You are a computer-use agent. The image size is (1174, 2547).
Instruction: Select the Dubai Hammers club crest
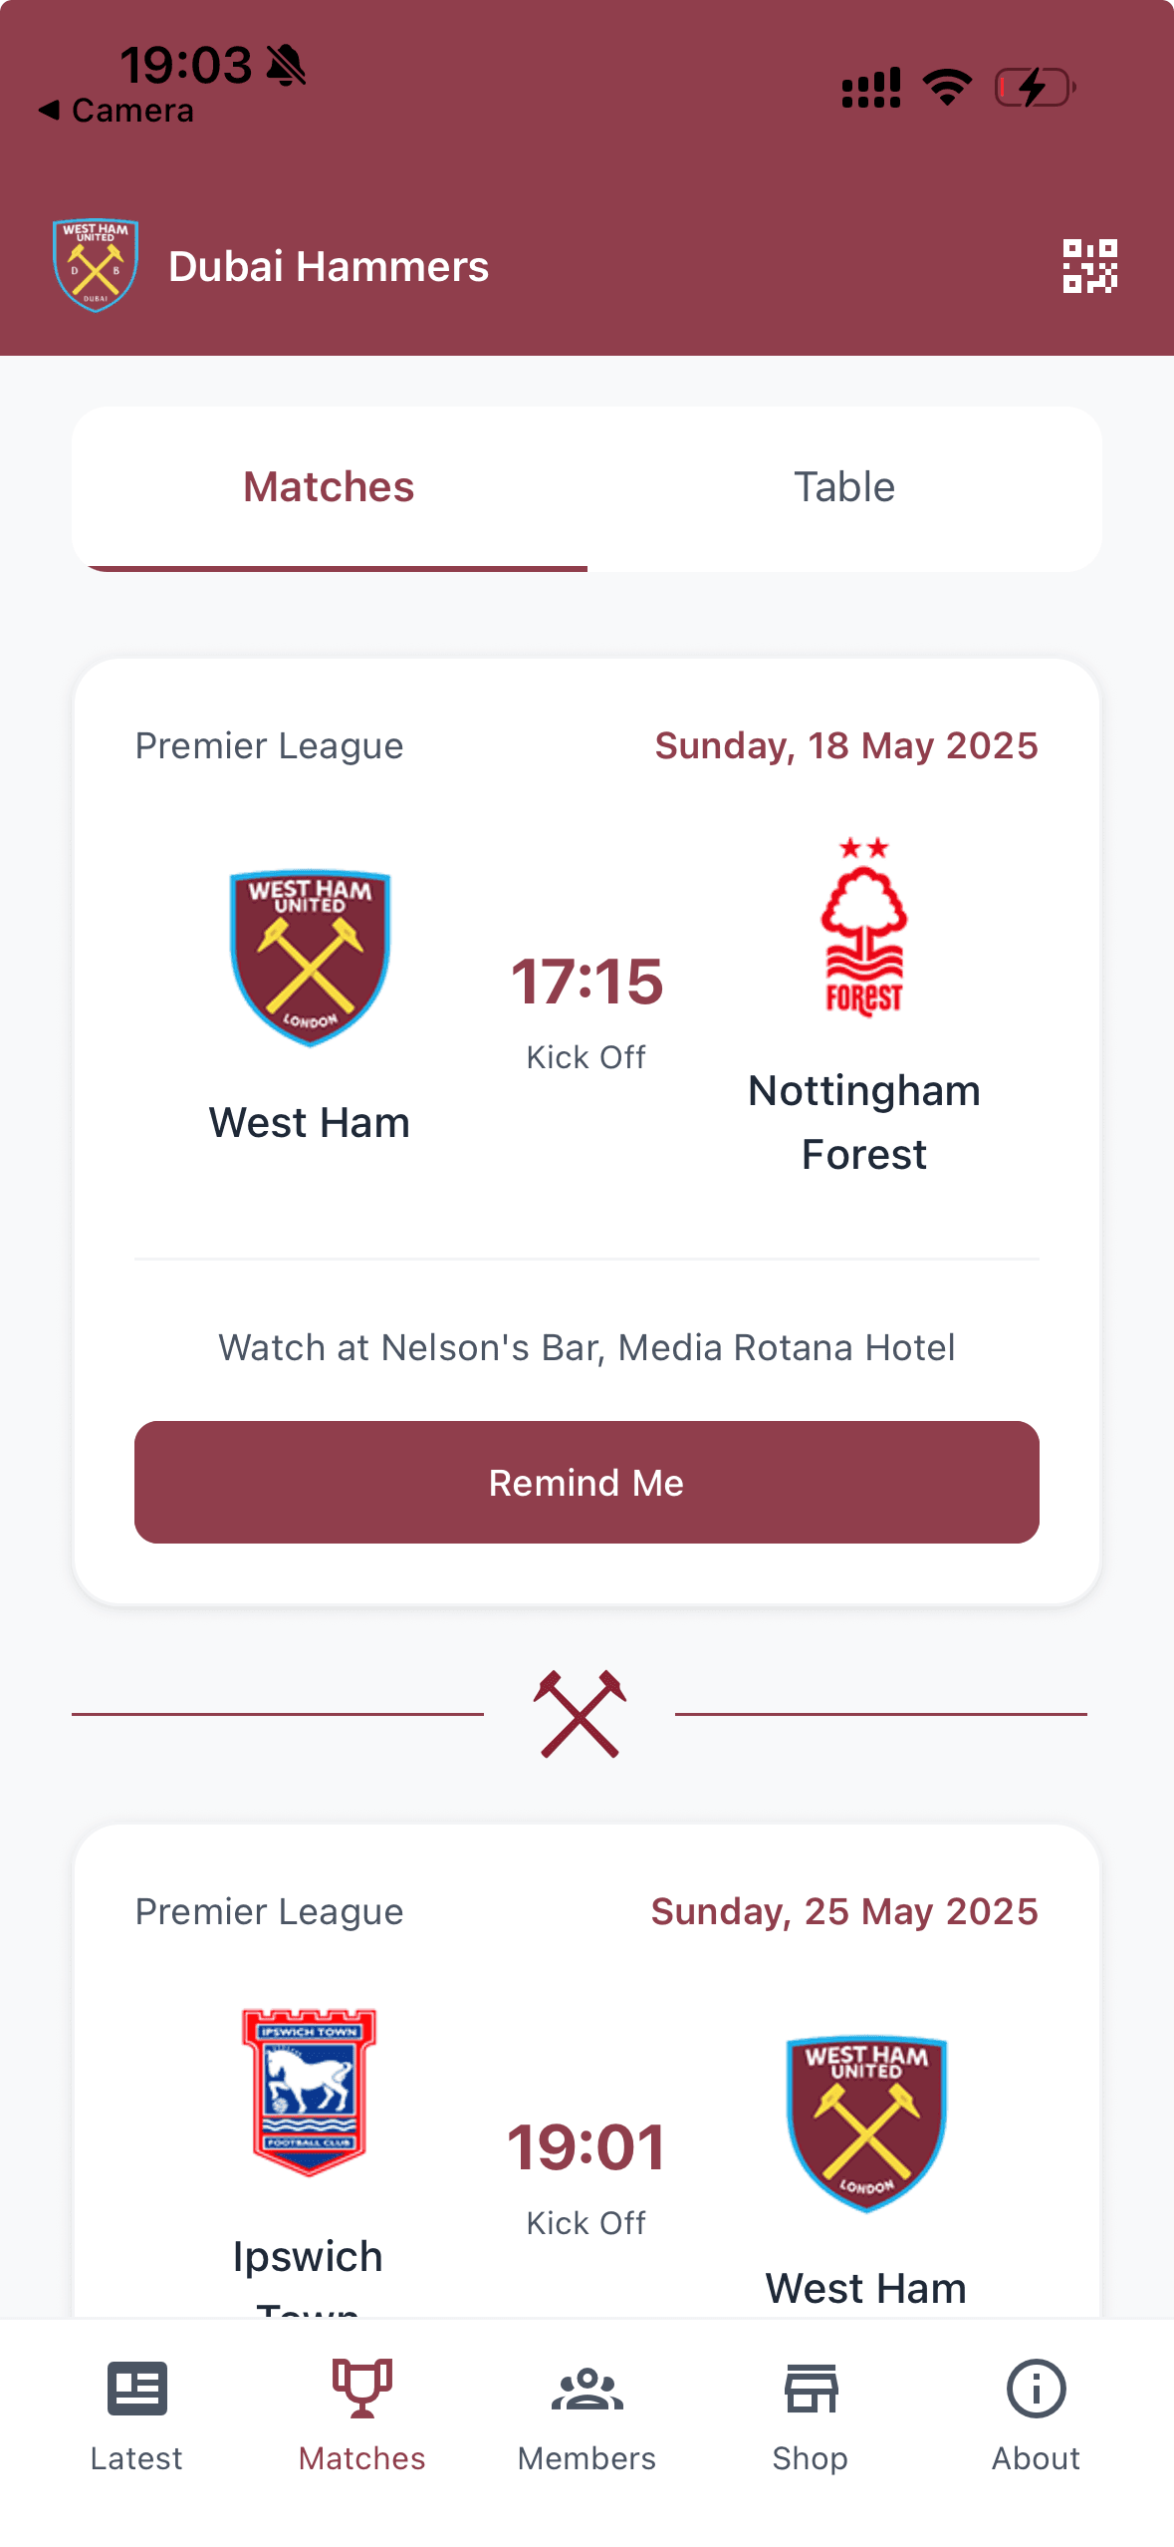(x=95, y=263)
